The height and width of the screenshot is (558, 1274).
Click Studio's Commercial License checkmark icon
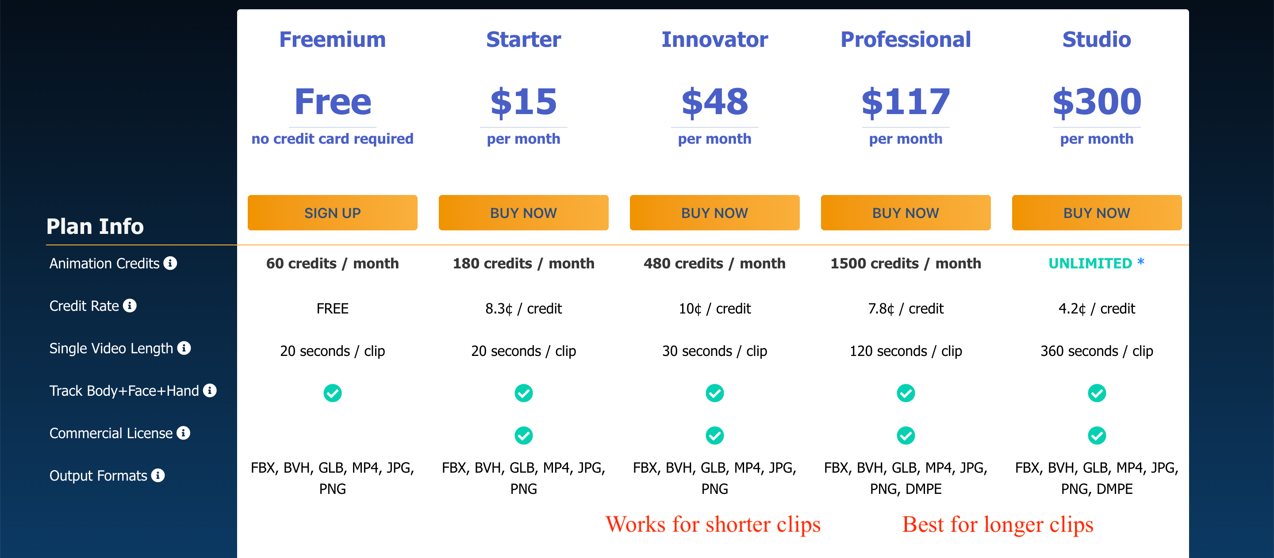[1097, 436]
